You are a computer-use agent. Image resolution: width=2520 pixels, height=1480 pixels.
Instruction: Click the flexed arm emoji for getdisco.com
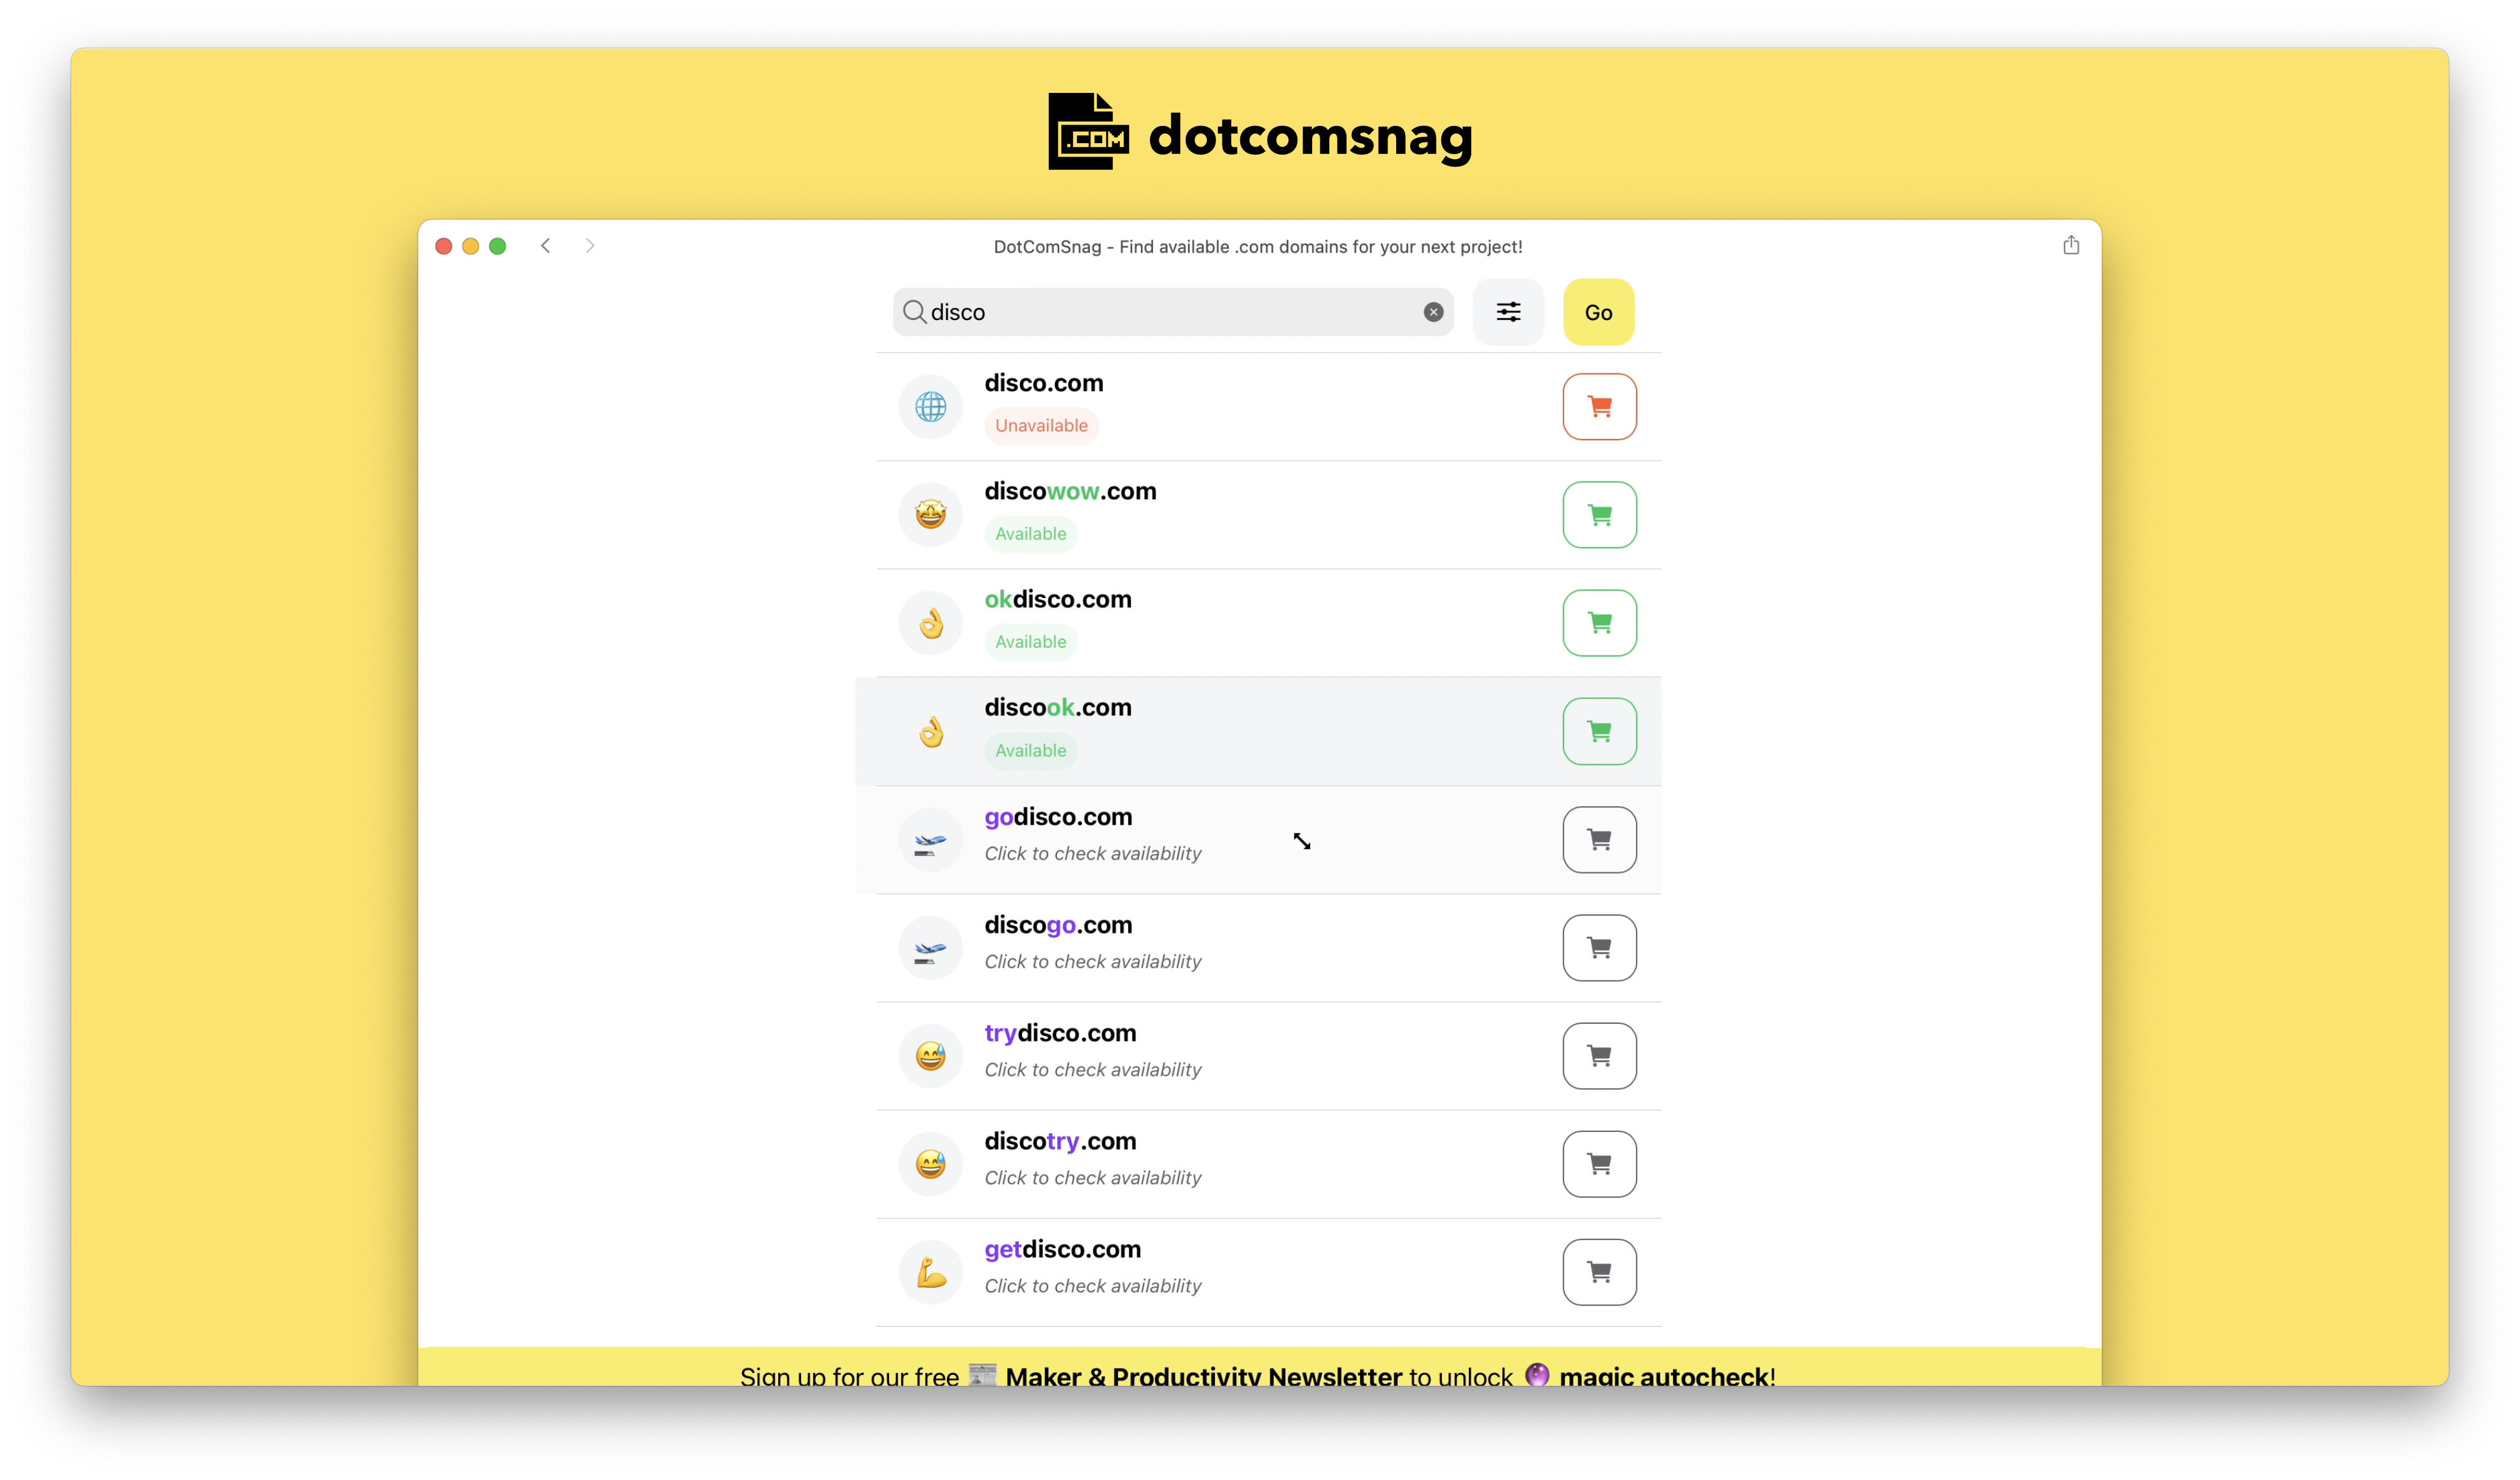click(930, 1272)
